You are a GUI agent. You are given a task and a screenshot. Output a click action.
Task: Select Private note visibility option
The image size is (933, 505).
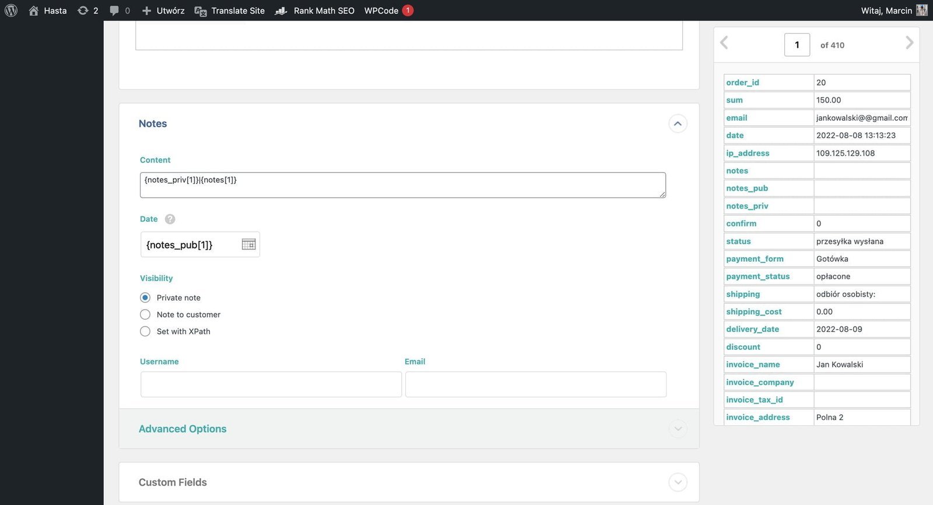click(145, 297)
